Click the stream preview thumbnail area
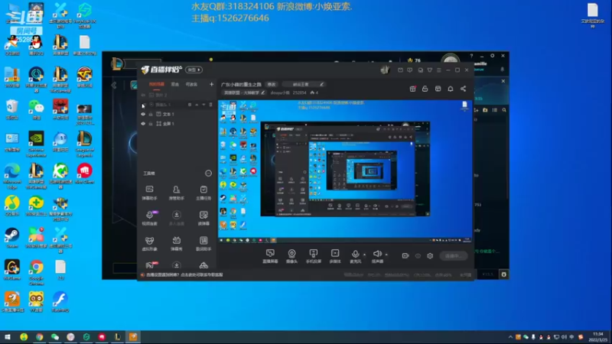The height and width of the screenshot is (344, 612). pyautogui.click(x=345, y=171)
